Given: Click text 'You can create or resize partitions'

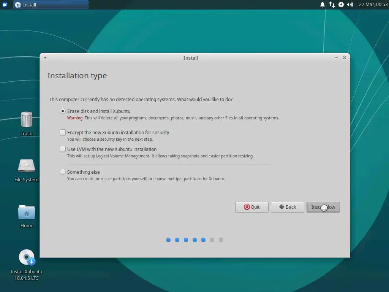Looking at the screenshot, I should 146,179.
